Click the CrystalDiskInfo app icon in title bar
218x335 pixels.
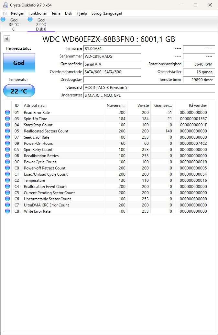[x=5, y=5]
